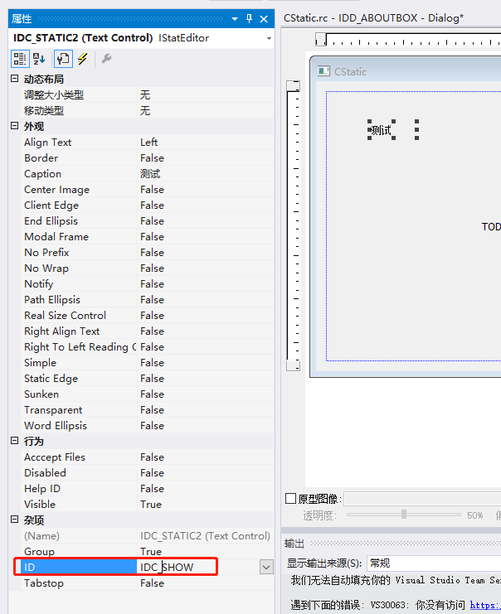
Task: Select the 移动类型 property
Action: (x=148, y=110)
